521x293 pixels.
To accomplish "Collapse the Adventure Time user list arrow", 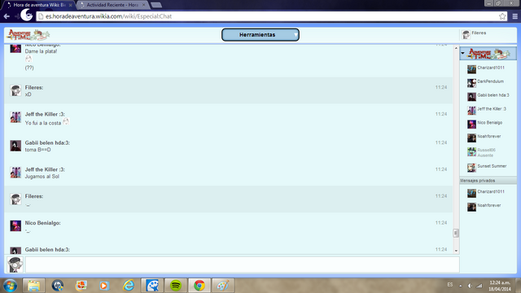I will 463,53.
